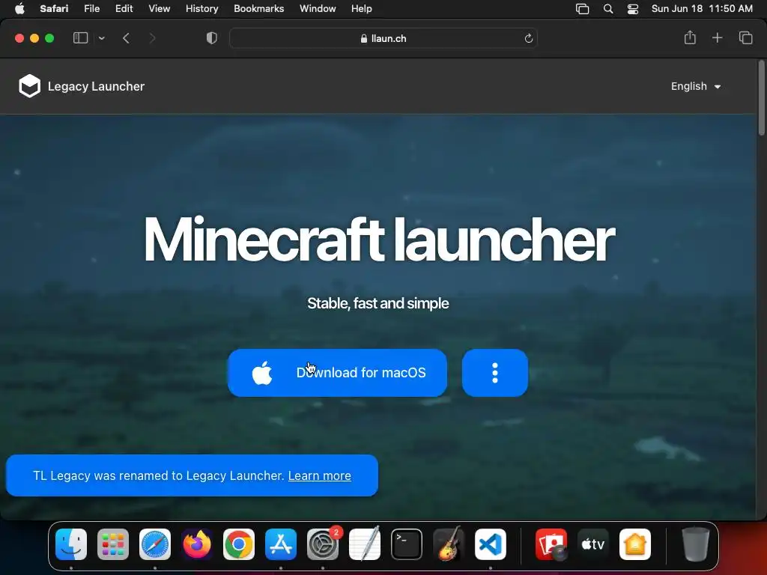
Task: Open the Apple menu
Action: [19, 8]
